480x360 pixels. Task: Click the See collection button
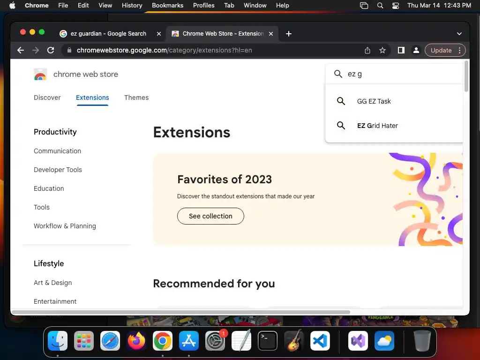pos(210,216)
